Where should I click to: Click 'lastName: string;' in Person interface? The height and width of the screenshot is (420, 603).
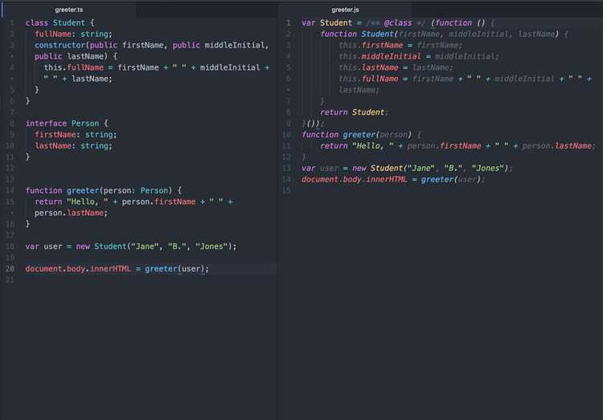click(x=73, y=145)
